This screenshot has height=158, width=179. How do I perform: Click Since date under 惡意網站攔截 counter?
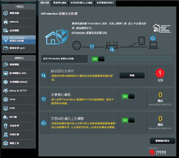pos(160,105)
